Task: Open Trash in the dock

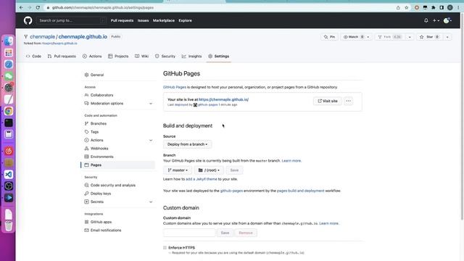Action: 9,225
